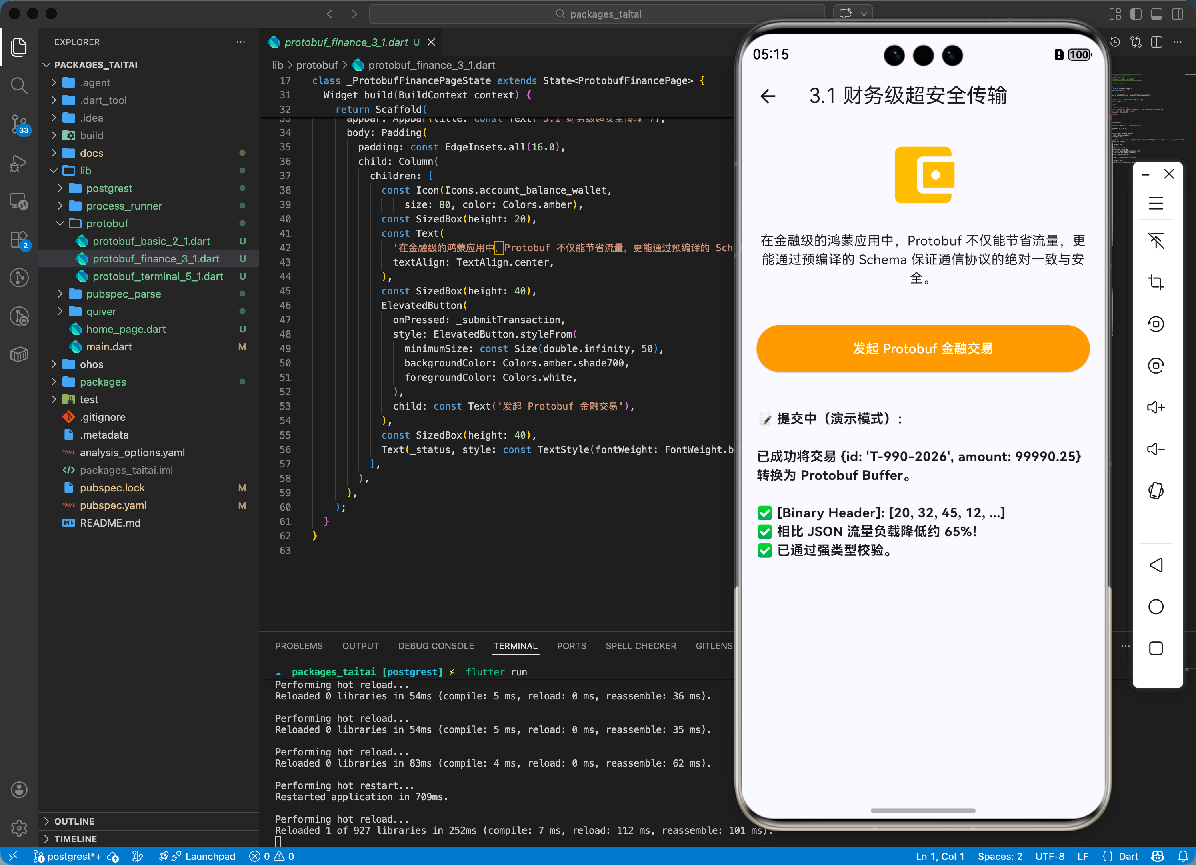The image size is (1196, 865).
Task: Tap 发起 Protobuf 金融交易 button
Action: click(922, 348)
